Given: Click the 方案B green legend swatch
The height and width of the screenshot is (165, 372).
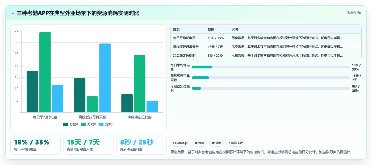Looking at the screenshot, I should tap(83, 124).
